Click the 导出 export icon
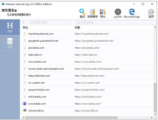Viewport: 158px width, 120px height. (103, 12)
